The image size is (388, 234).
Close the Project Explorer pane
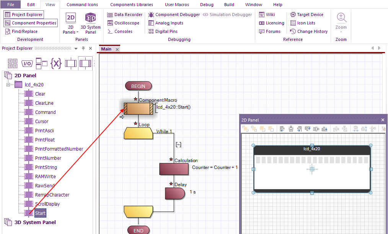coord(91,48)
